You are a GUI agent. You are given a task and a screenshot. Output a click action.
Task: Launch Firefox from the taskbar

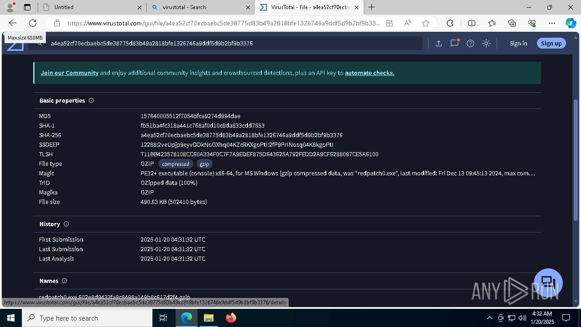pos(231,318)
